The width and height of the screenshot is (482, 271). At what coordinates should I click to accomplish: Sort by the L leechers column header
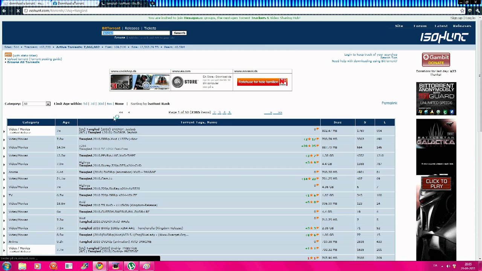[x=384, y=122]
